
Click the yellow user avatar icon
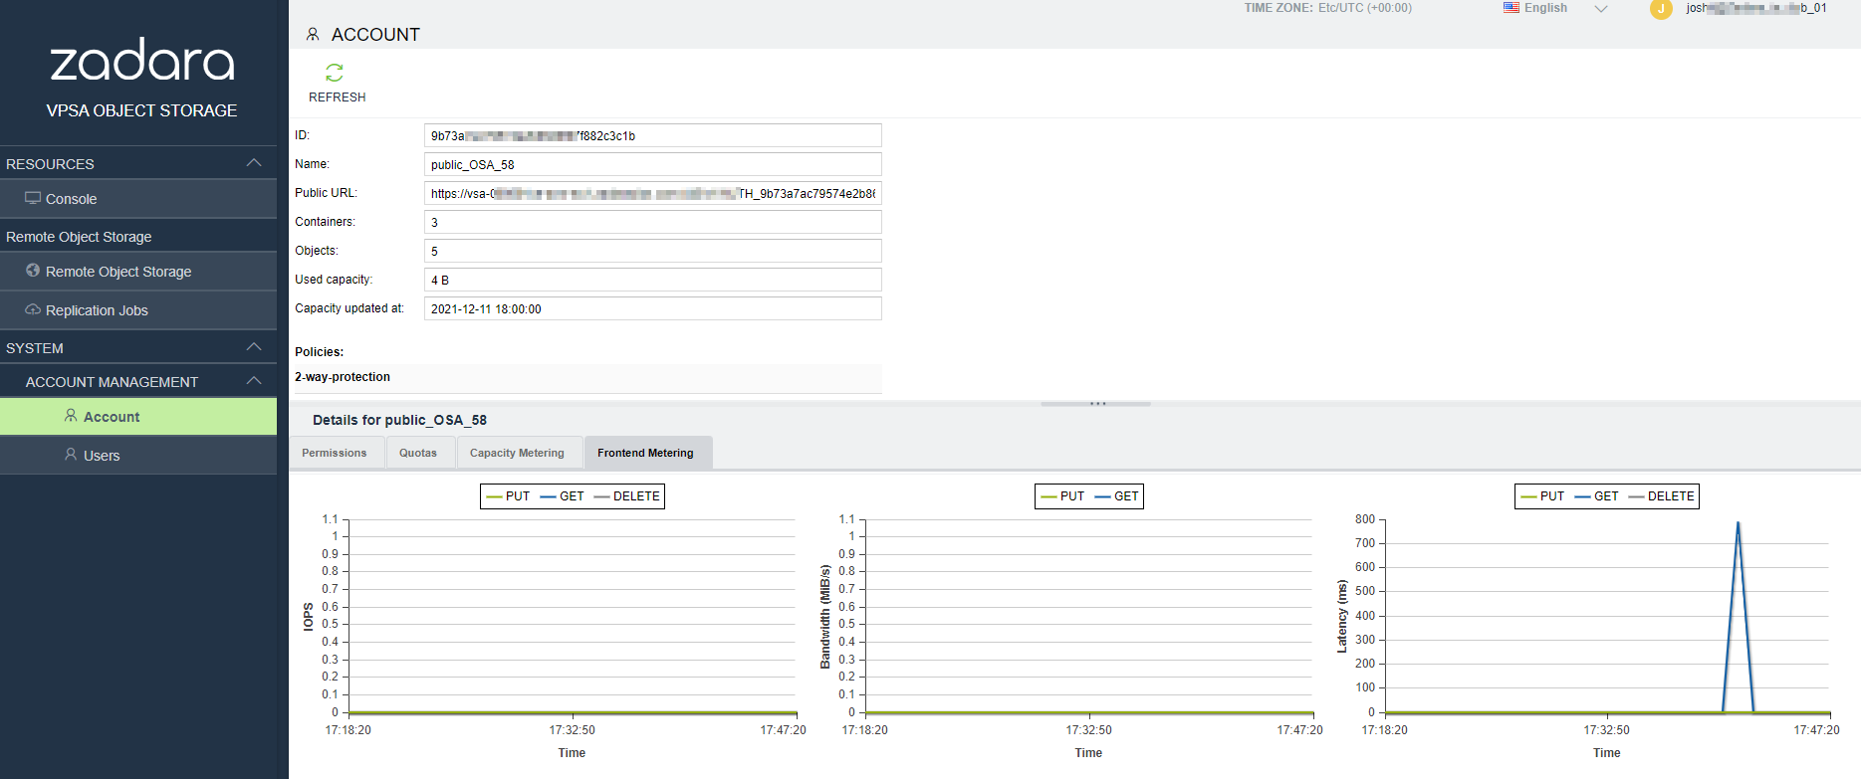tap(1661, 9)
